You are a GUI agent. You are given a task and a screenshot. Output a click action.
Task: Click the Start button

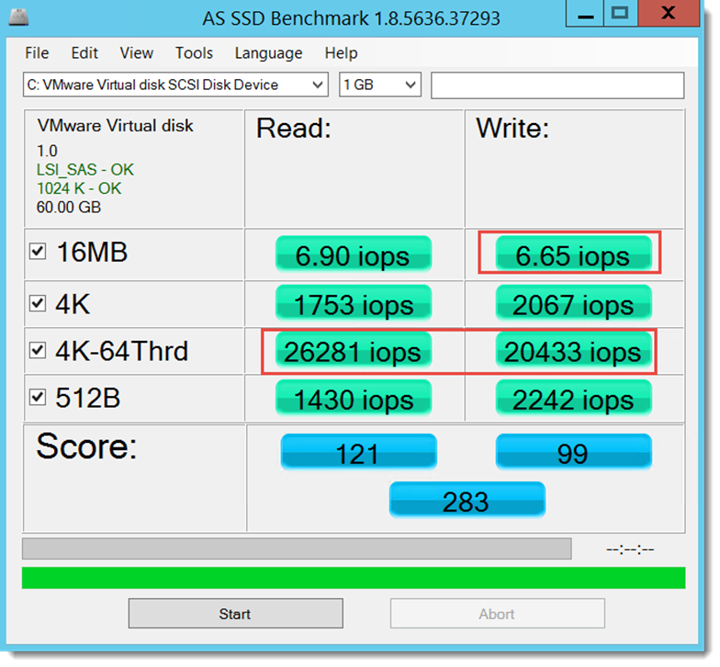point(235,614)
